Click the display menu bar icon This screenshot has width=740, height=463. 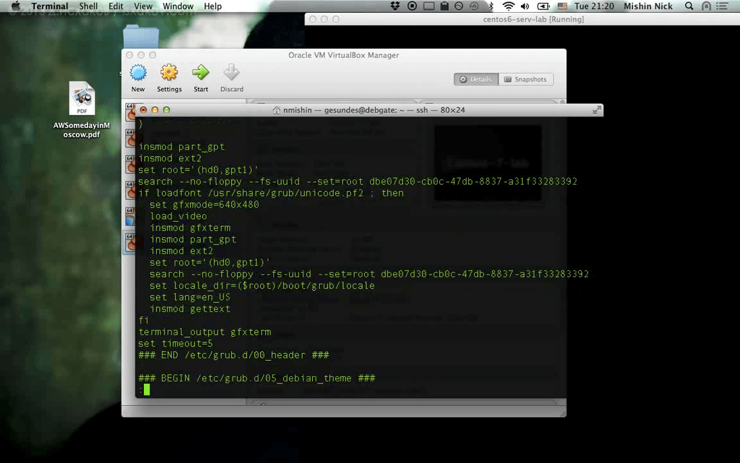coord(429,6)
